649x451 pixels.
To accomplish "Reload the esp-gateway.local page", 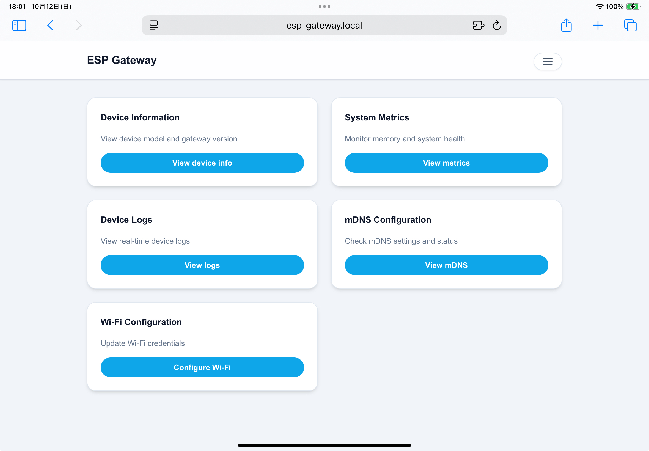I will coord(496,25).
